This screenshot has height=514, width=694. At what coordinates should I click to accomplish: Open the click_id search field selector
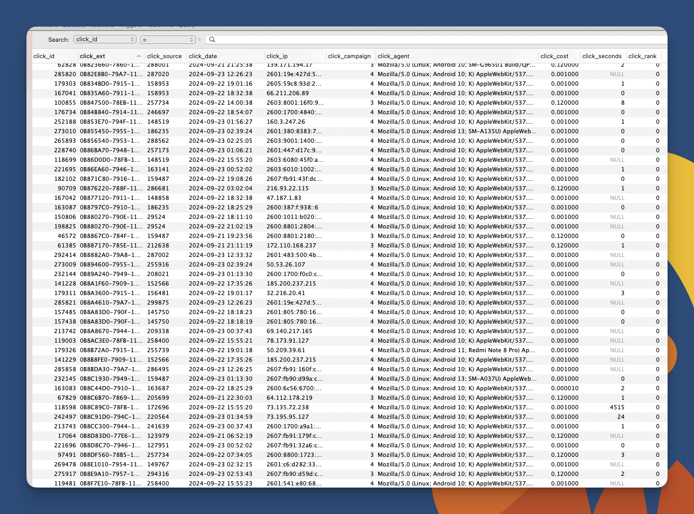[105, 39]
